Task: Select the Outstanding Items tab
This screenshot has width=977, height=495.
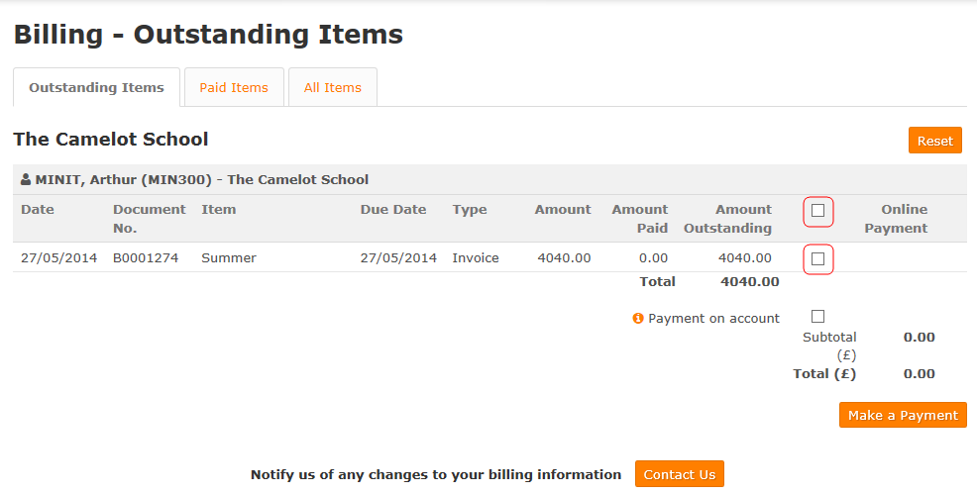Action: pos(96,88)
